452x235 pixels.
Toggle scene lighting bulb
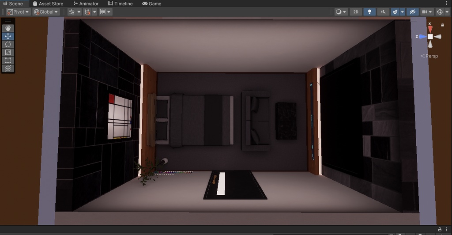[369, 12]
